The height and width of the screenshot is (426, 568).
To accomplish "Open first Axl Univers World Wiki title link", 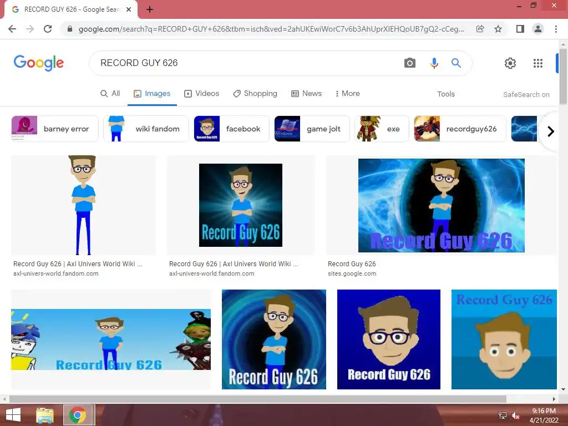I will [78, 263].
